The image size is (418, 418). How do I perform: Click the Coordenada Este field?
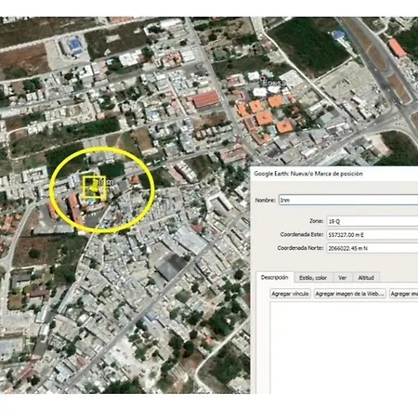tap(372, 235)
